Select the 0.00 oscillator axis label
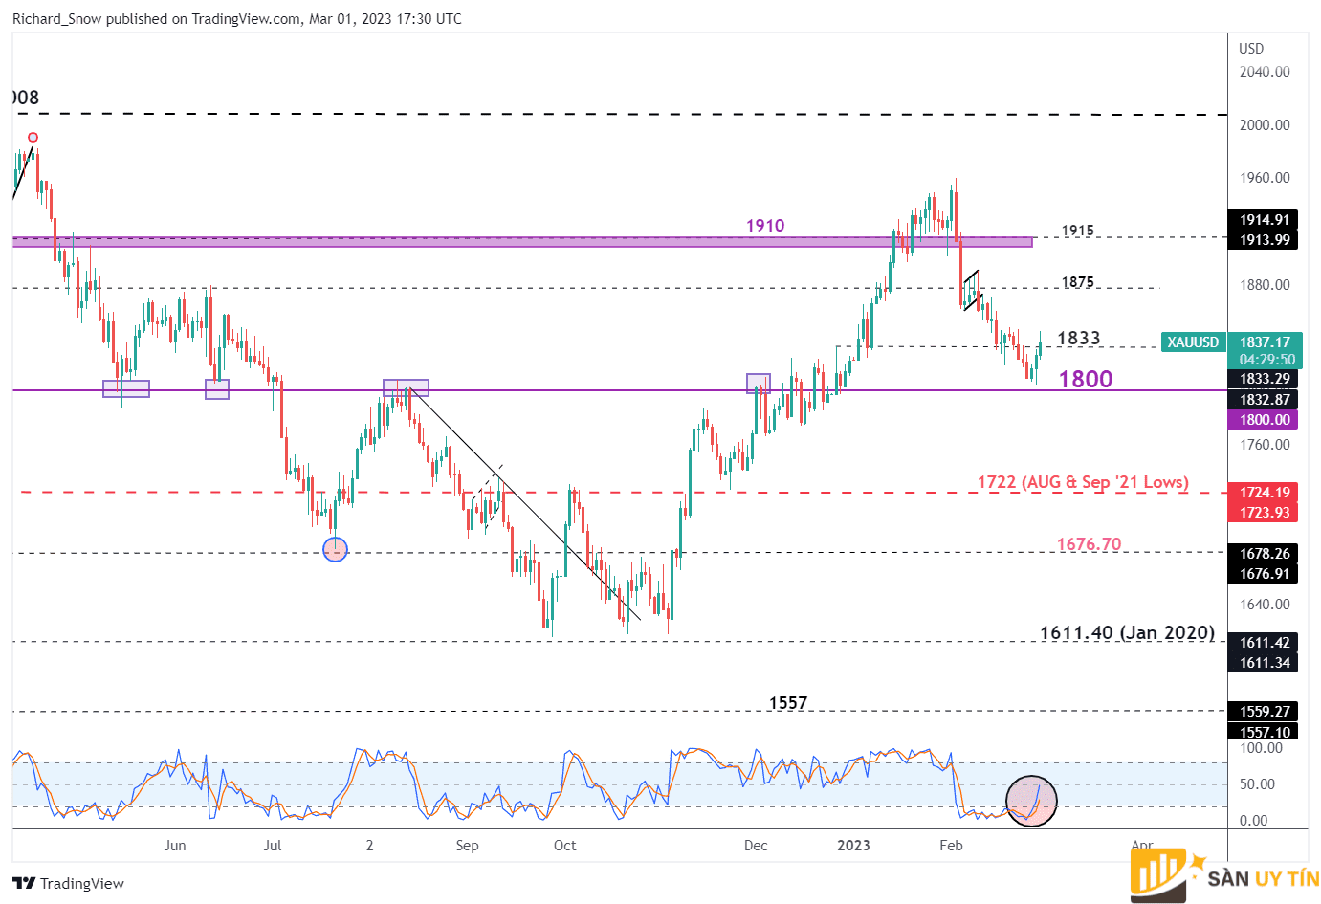The image size is (1321, 904). click(1253, 821)
